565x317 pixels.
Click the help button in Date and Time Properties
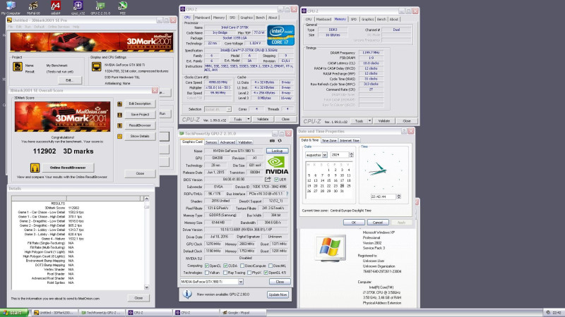tap(404, 132)
